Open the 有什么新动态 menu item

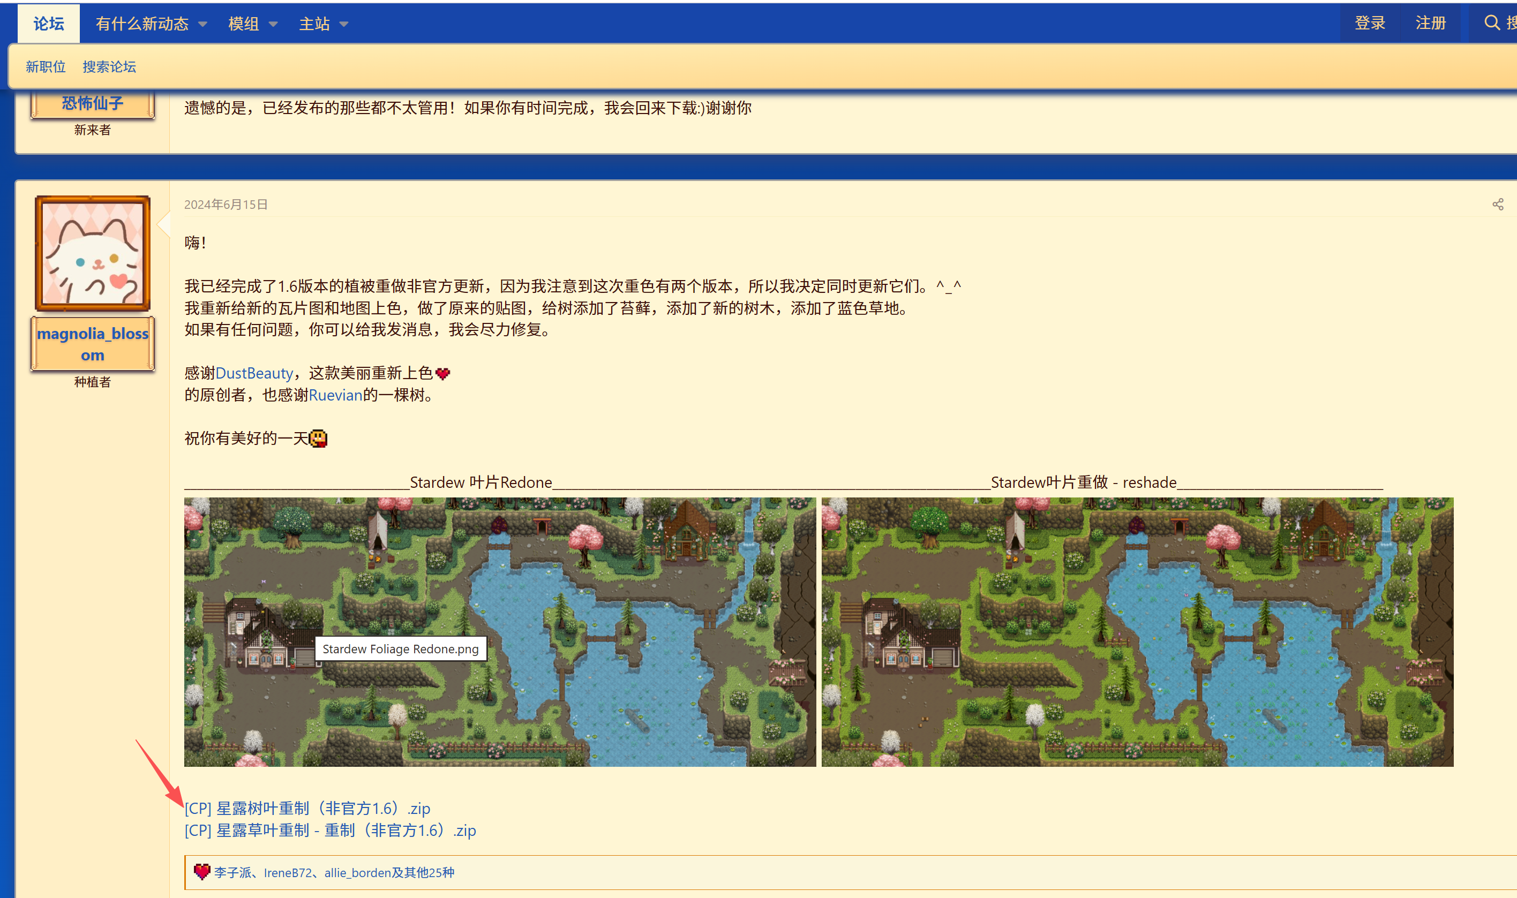(x=142, y=24)
